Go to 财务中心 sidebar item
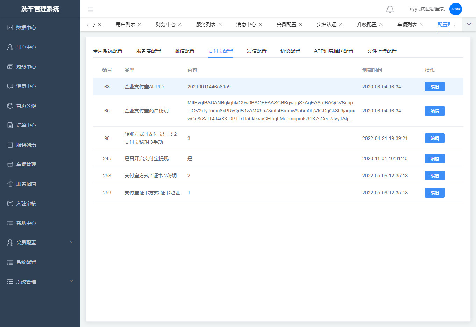The width and height of the screenshot is (476, 327). click(26, 67)
